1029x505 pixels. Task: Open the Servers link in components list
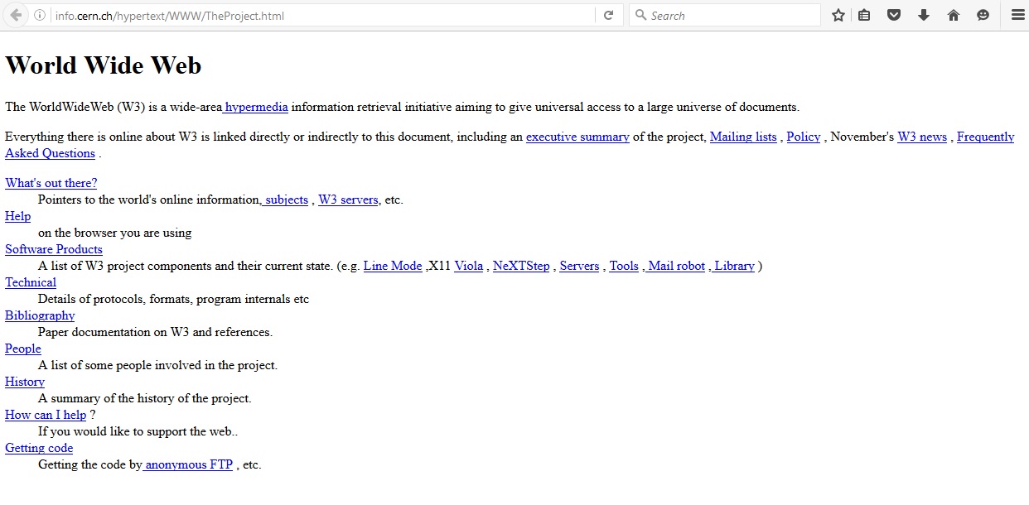pos(579,266)
